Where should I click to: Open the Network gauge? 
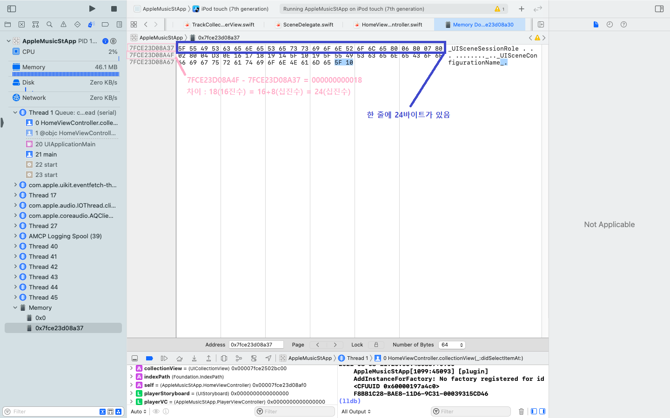point(65,98)
